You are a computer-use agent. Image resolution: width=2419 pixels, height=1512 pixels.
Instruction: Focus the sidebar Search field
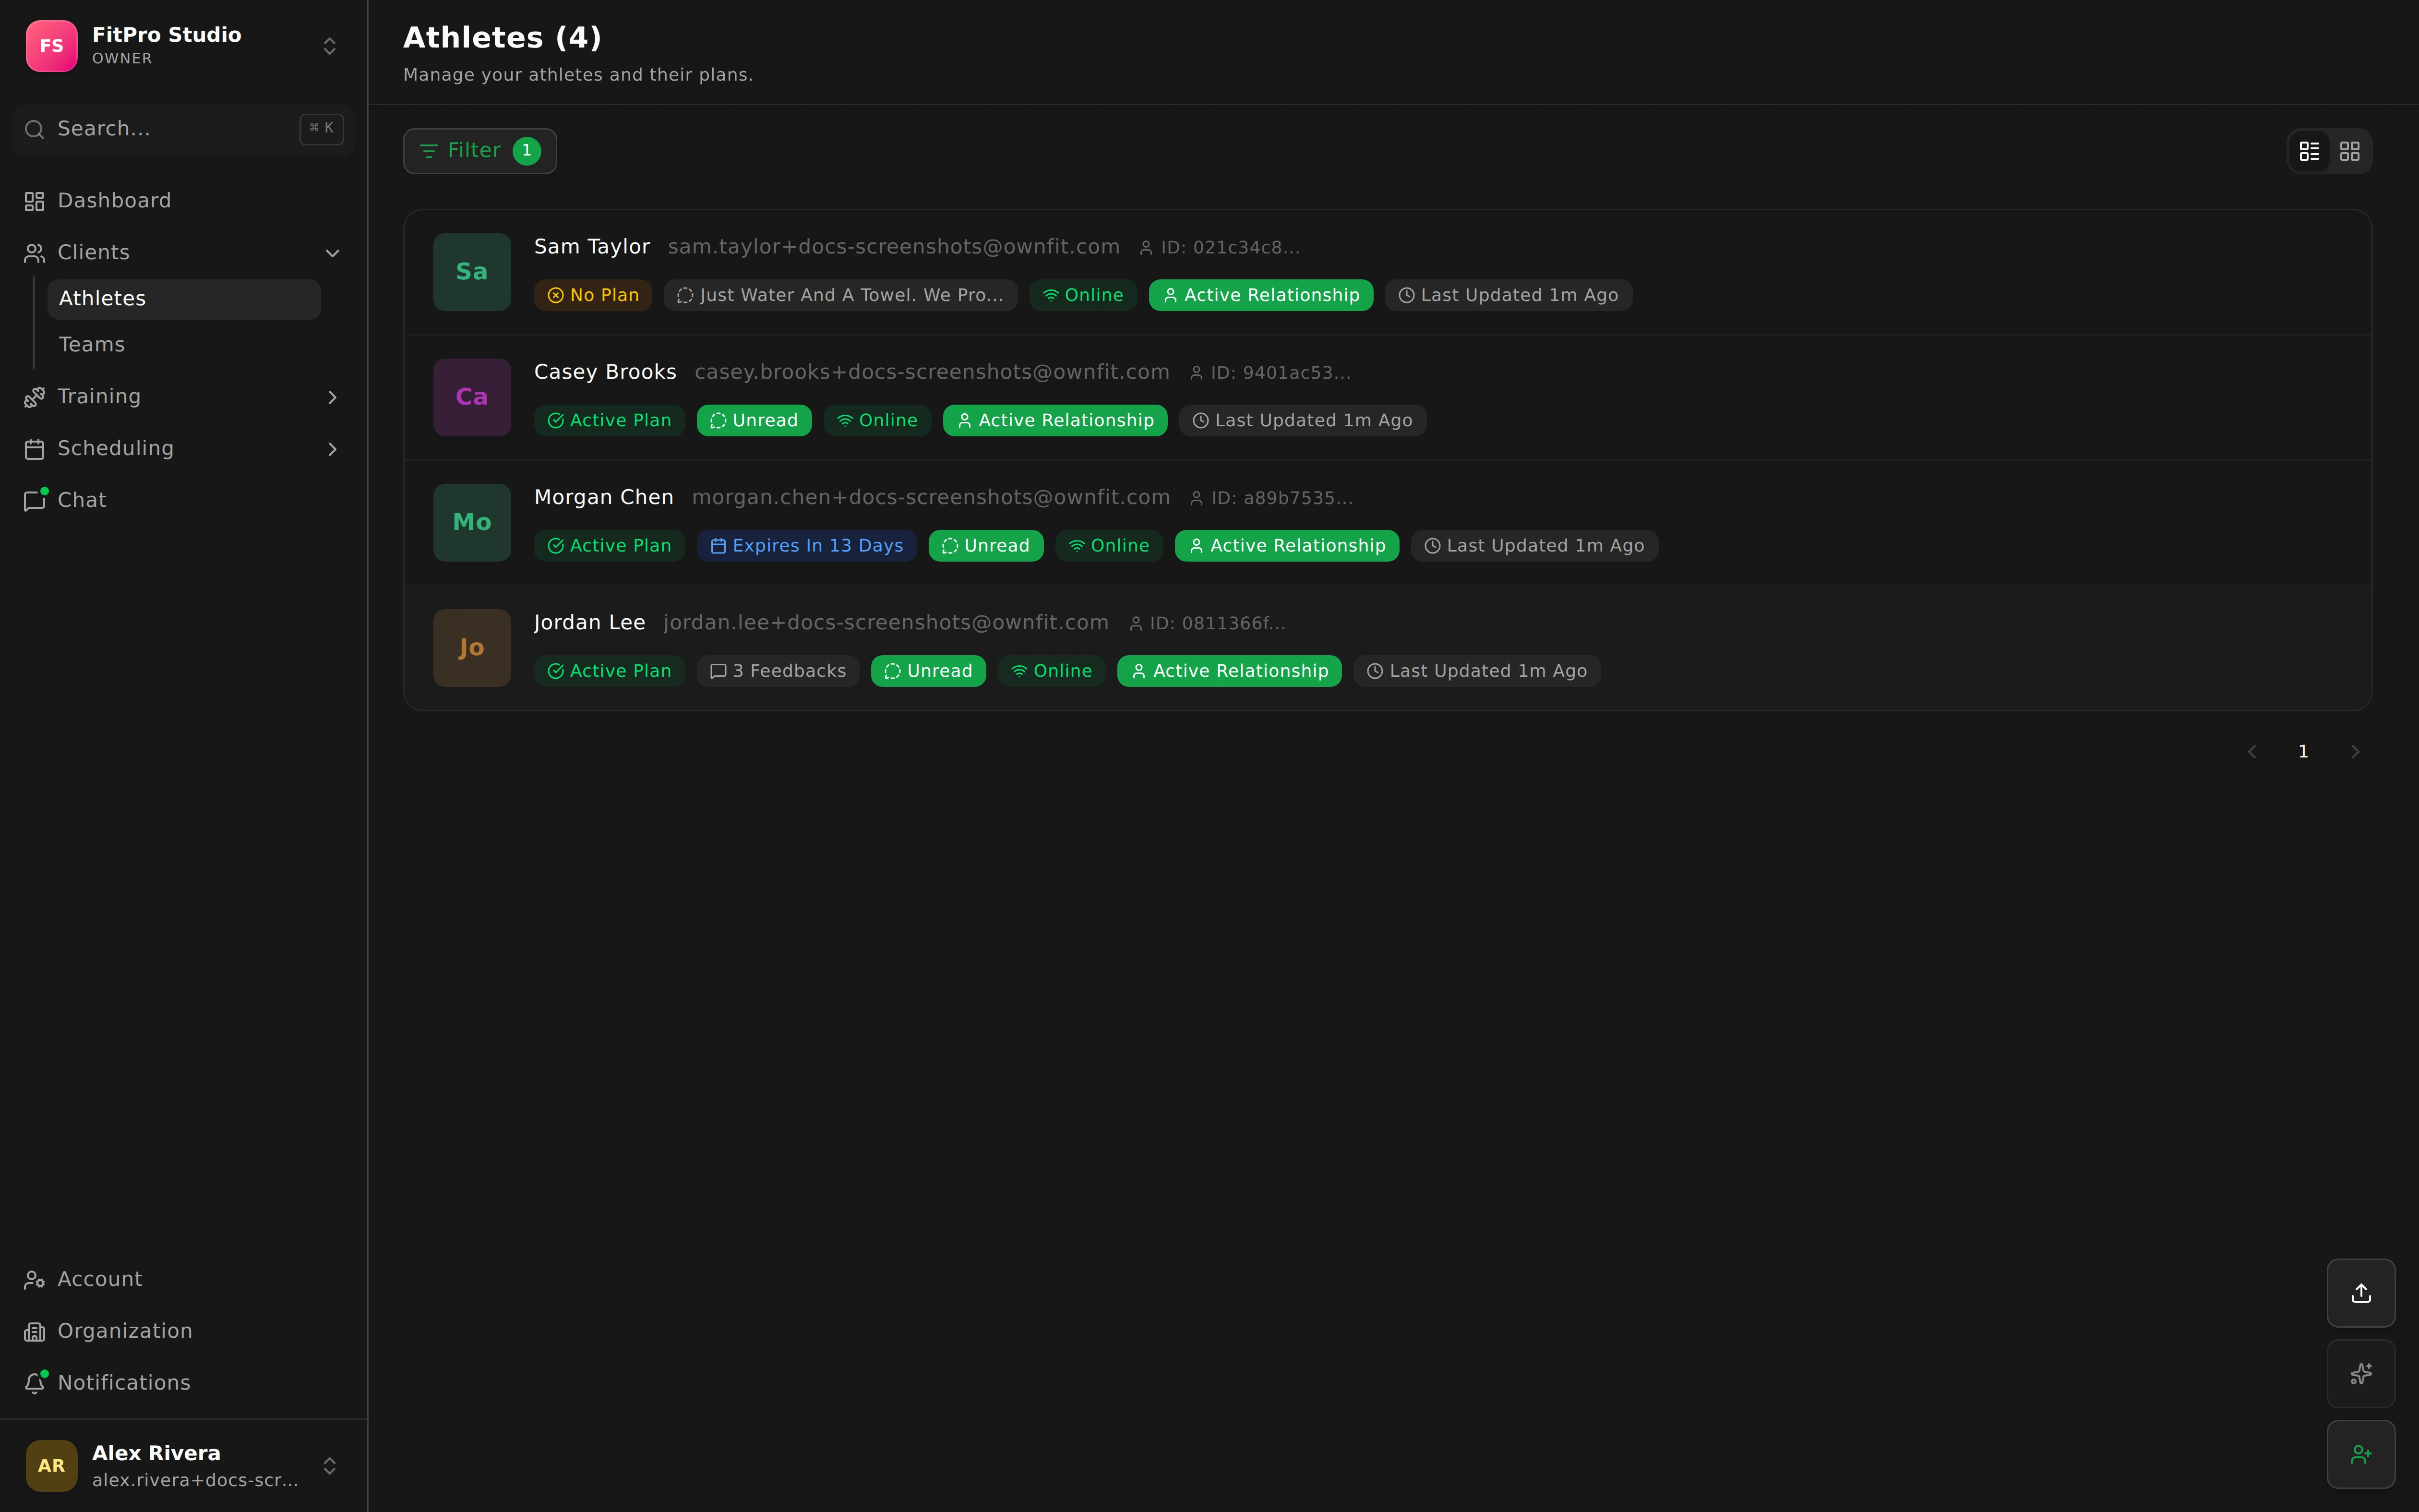[x=184, y=129]
